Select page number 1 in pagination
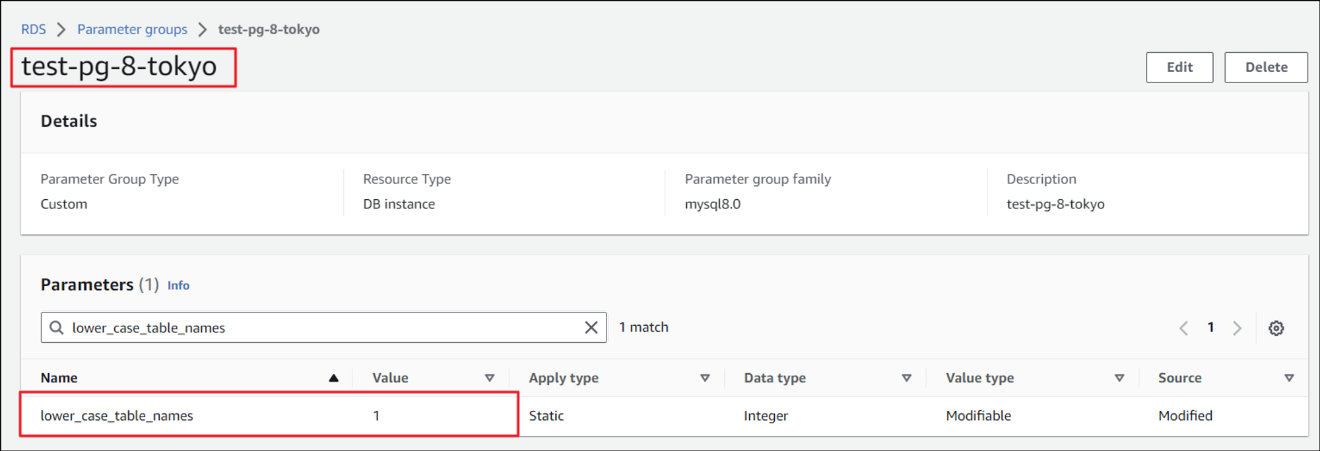The width and height of the screenshot is (1320, 451). [x=1210, y=328]
